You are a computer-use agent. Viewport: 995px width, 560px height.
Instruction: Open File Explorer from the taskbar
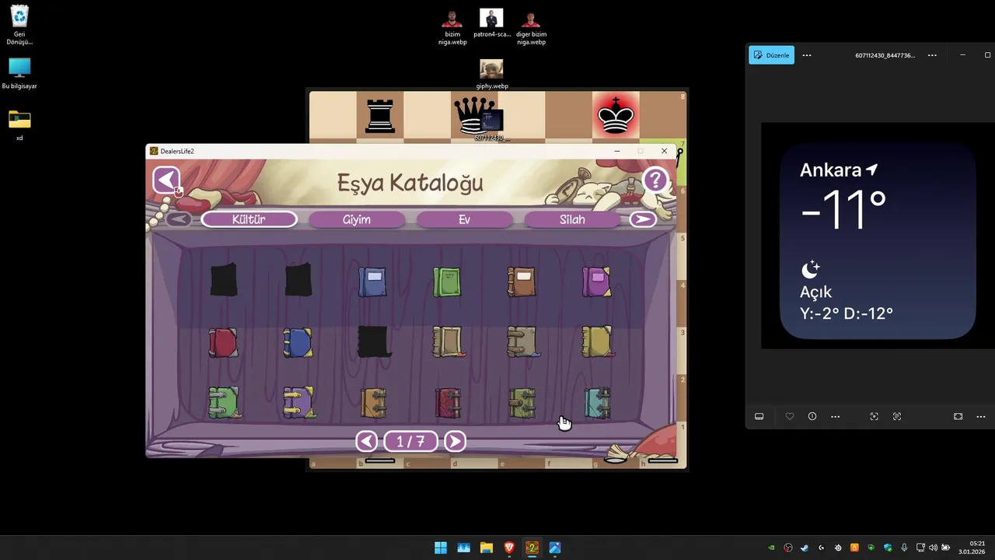(487, 548)
